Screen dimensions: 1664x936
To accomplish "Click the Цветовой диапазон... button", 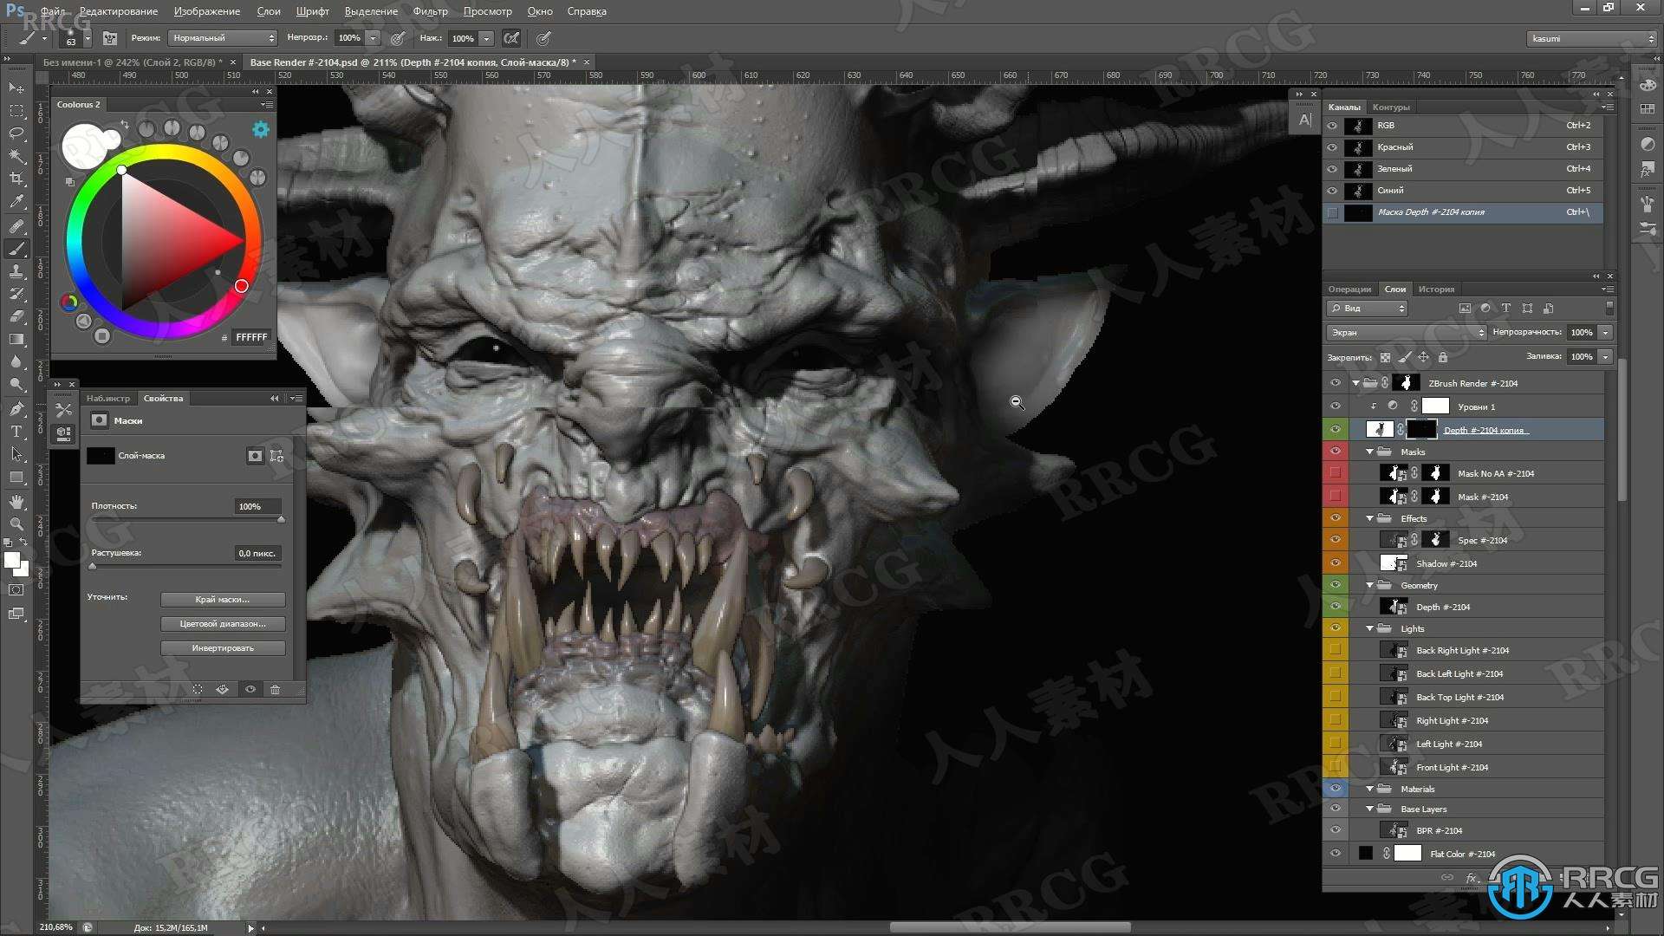I will (x=223, y=624).
